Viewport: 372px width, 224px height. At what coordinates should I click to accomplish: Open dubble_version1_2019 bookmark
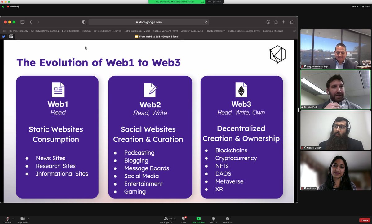(x=166, y=31)
